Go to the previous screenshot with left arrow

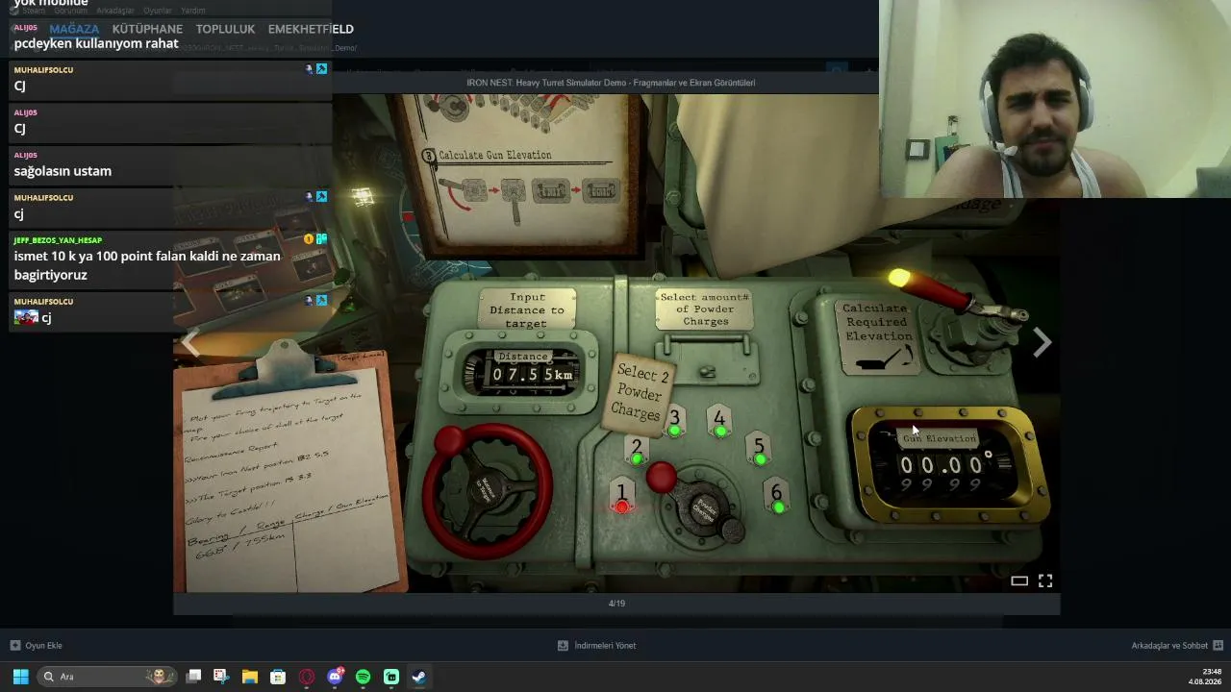191,343
